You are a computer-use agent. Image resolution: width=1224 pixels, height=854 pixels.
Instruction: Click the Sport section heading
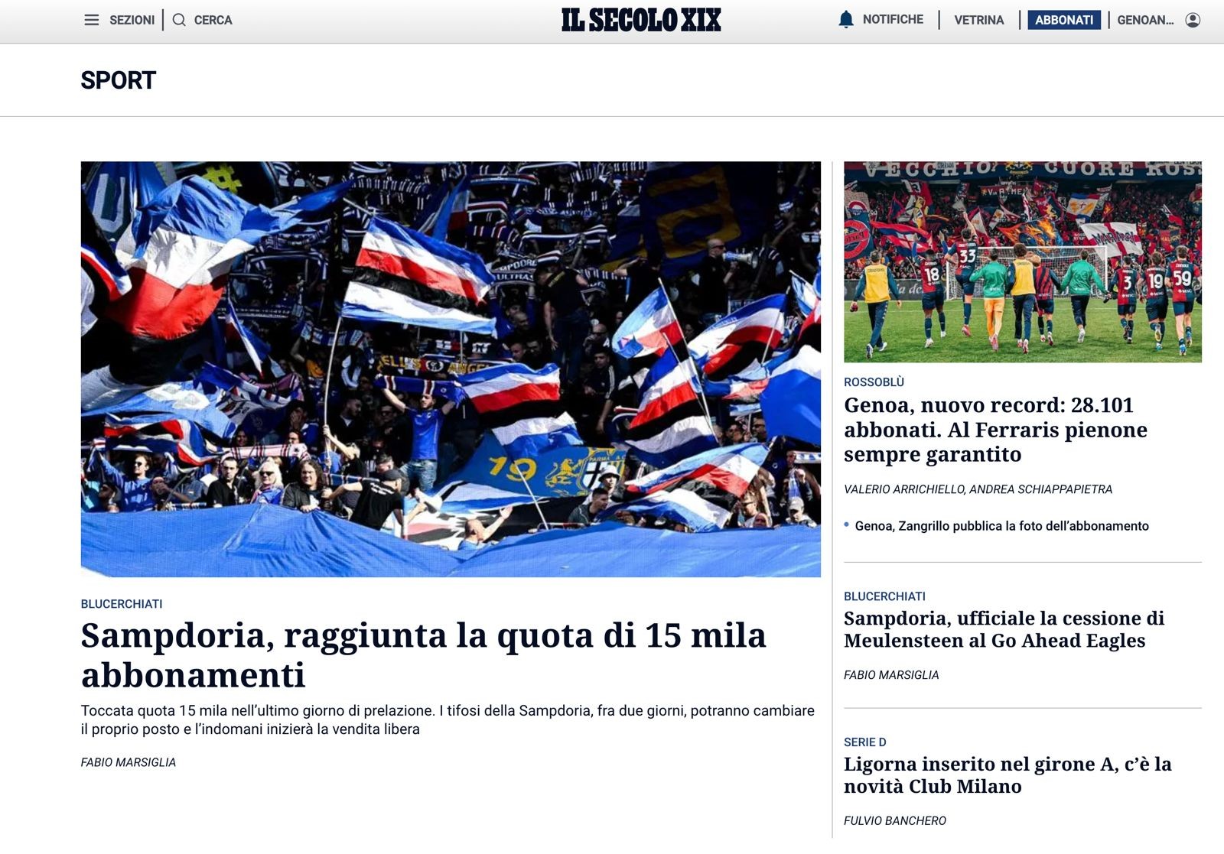118,80
